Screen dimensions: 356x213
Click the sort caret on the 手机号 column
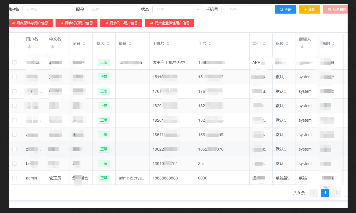pyautogui.click(x=168, y=43)
